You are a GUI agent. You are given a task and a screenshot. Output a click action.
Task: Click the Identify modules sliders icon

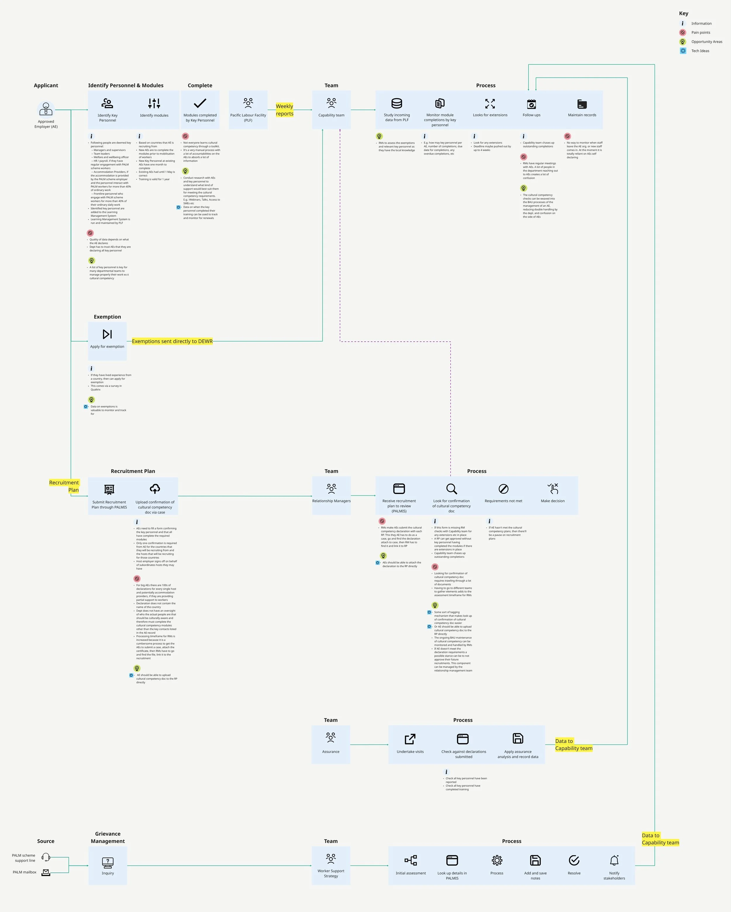pos(154,103)
